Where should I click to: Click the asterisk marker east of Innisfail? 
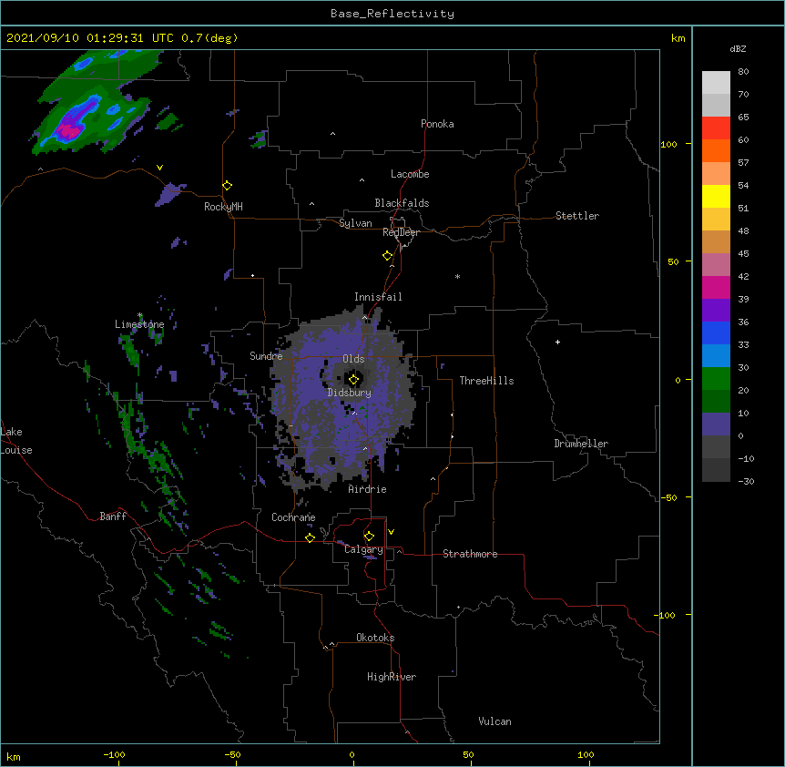(x=457, y=276)
